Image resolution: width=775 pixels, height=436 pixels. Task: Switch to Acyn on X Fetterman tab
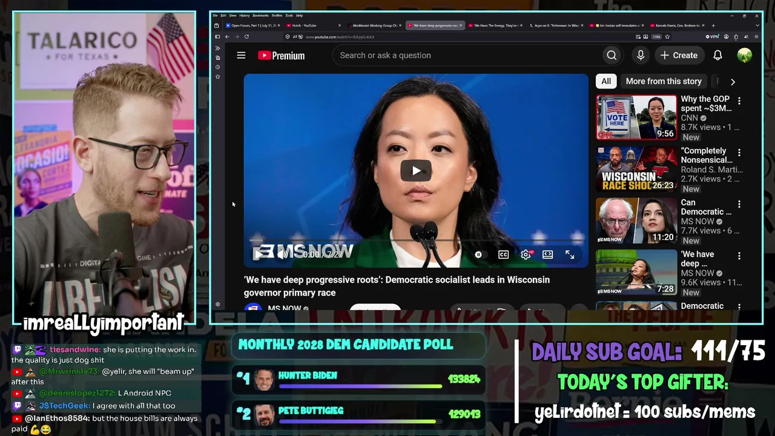point(556,25)
